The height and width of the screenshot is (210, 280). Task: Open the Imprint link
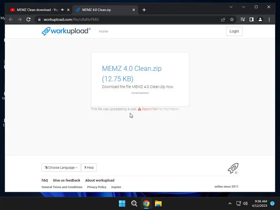[x=116, y=187]
